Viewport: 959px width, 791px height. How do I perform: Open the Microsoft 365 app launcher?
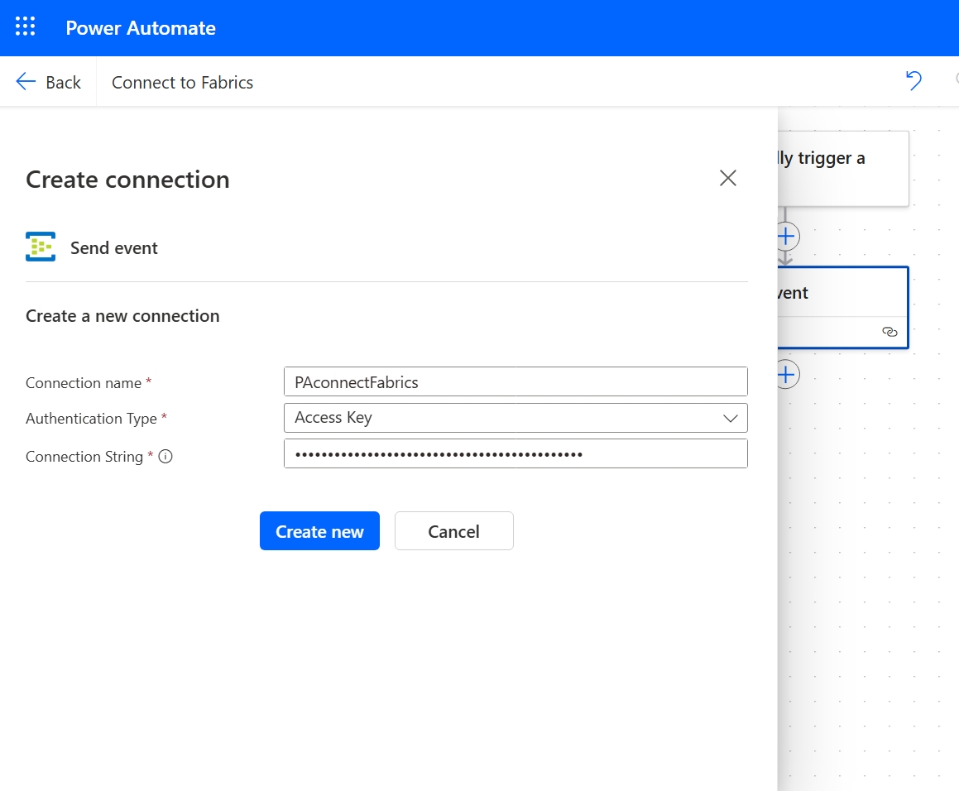25,26
